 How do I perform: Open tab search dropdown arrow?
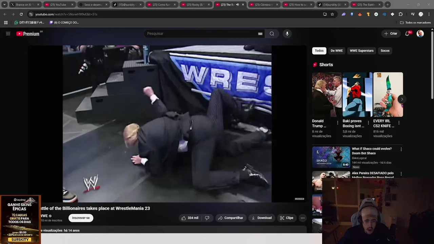4,5
